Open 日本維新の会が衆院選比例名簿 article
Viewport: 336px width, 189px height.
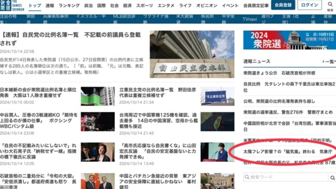click(x=38, y=93)
